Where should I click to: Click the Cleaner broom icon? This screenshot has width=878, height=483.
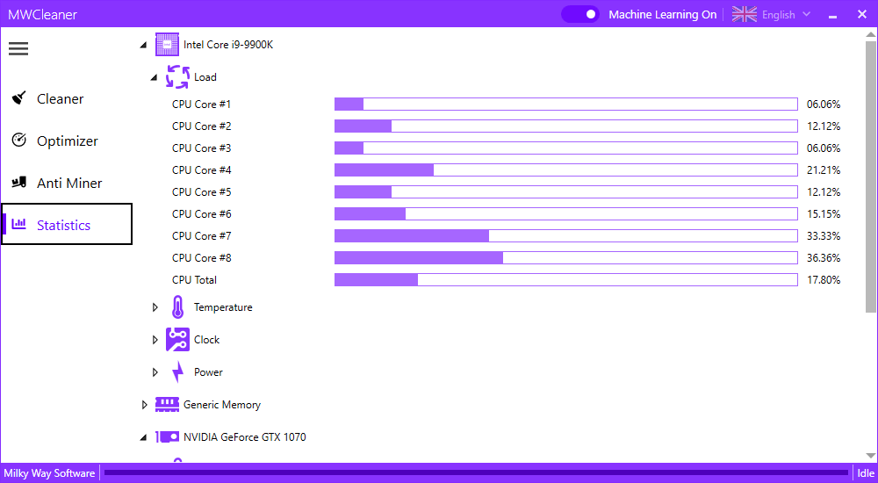[x=19, y=98]
